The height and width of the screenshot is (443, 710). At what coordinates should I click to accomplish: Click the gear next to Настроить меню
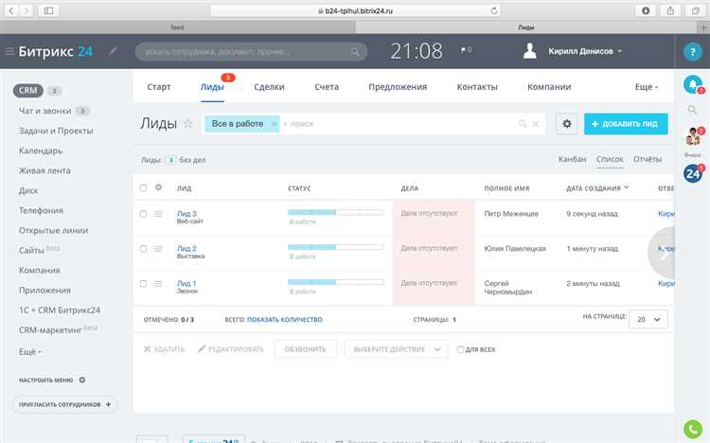coord(82,380)
